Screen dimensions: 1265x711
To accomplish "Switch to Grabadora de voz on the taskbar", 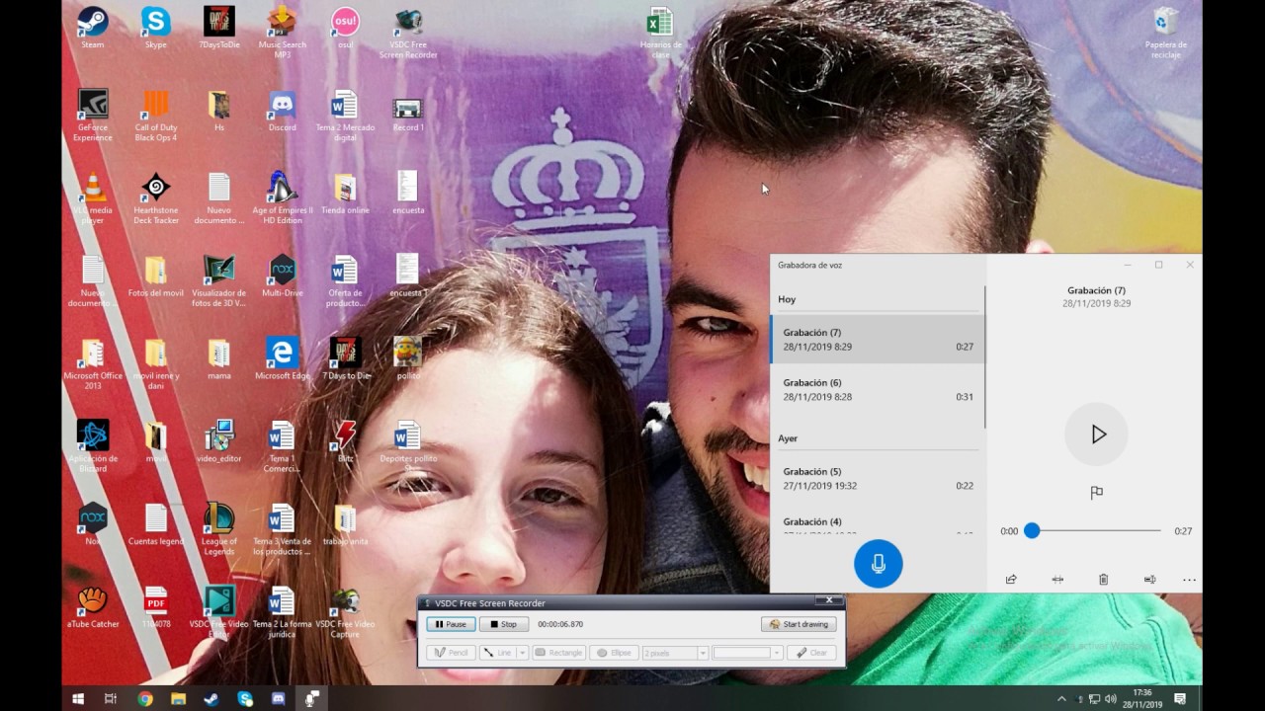I will [312, 698].
